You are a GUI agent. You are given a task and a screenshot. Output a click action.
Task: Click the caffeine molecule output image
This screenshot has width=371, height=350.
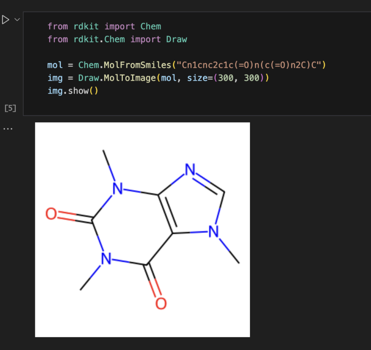click(x=142, y=229)
